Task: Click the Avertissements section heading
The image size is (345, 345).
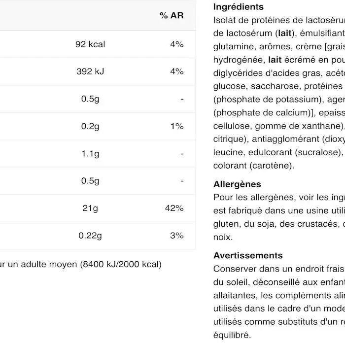Action: (248, 255)
